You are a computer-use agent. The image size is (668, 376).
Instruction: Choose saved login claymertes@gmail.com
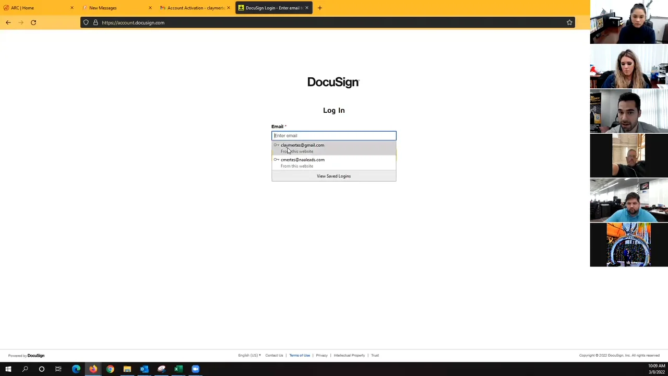(x=334, y=148)
